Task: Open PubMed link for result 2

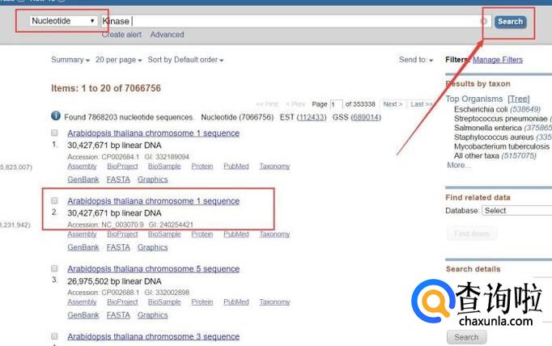Action: tap(236, 234)
